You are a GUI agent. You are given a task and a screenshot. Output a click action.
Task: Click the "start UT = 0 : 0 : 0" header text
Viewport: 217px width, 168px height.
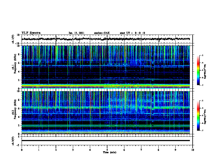[x=132, y=33]
